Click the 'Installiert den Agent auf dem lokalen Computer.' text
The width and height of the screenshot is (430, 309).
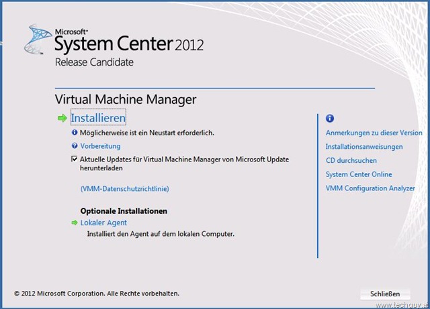pos(161,234)
